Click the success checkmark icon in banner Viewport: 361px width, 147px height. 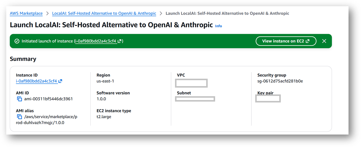point(17,41)
